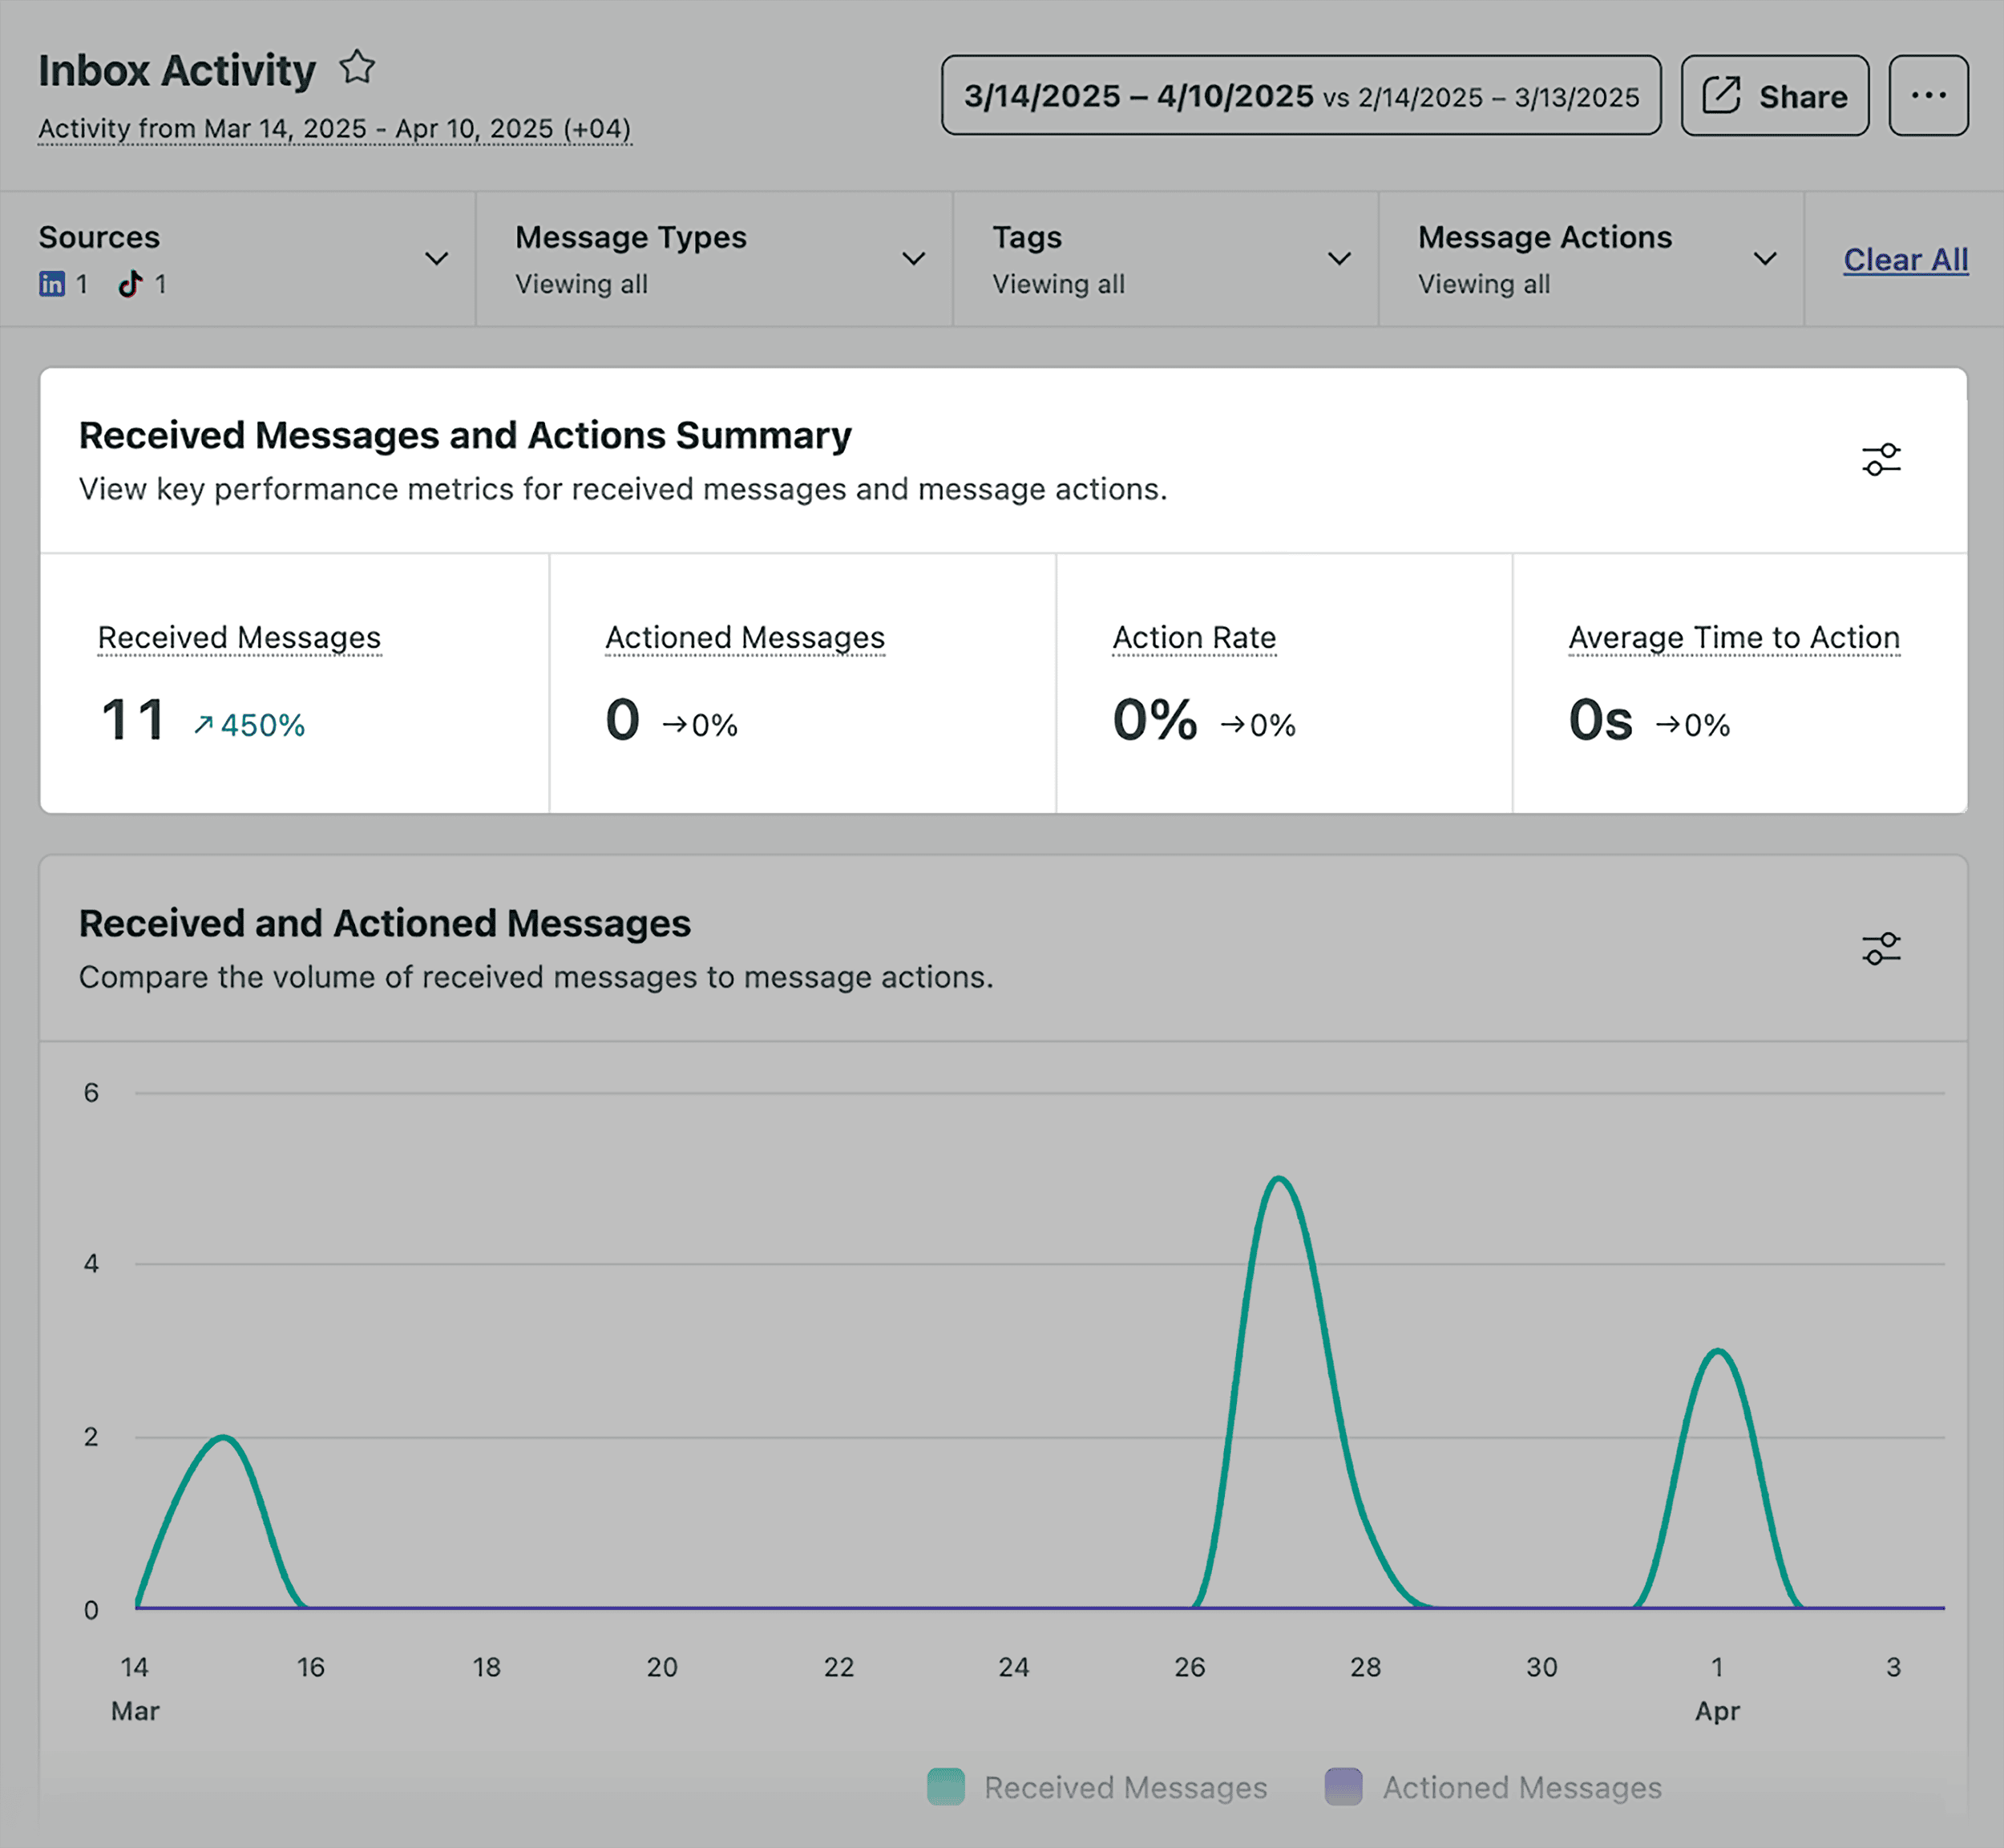
Task: Open the more options ellipsis menu
Action: pyautogui.click(x=1929, y=95)
